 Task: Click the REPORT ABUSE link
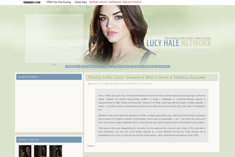[98, 2]
